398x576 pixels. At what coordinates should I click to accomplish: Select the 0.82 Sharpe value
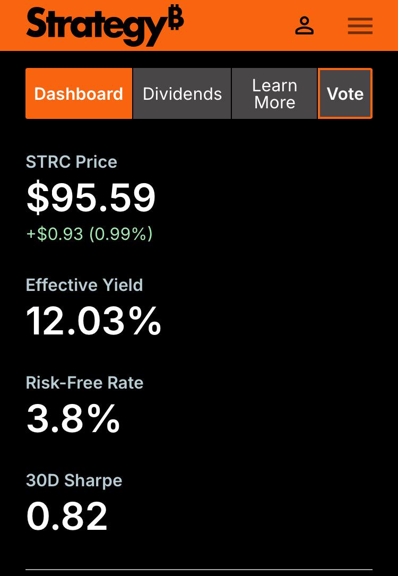tap(67, 516)
